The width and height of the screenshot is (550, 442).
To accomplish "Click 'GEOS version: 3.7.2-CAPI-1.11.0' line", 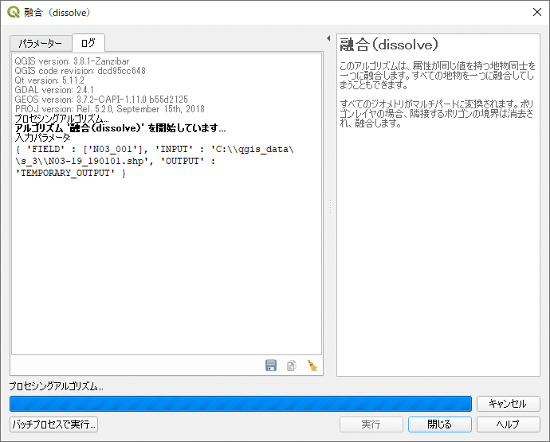I will (x=101, y=100).
